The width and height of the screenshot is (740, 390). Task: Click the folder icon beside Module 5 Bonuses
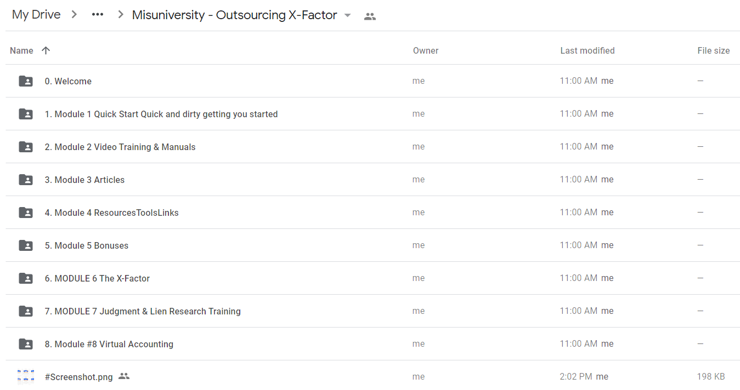[x=26, y=245]
